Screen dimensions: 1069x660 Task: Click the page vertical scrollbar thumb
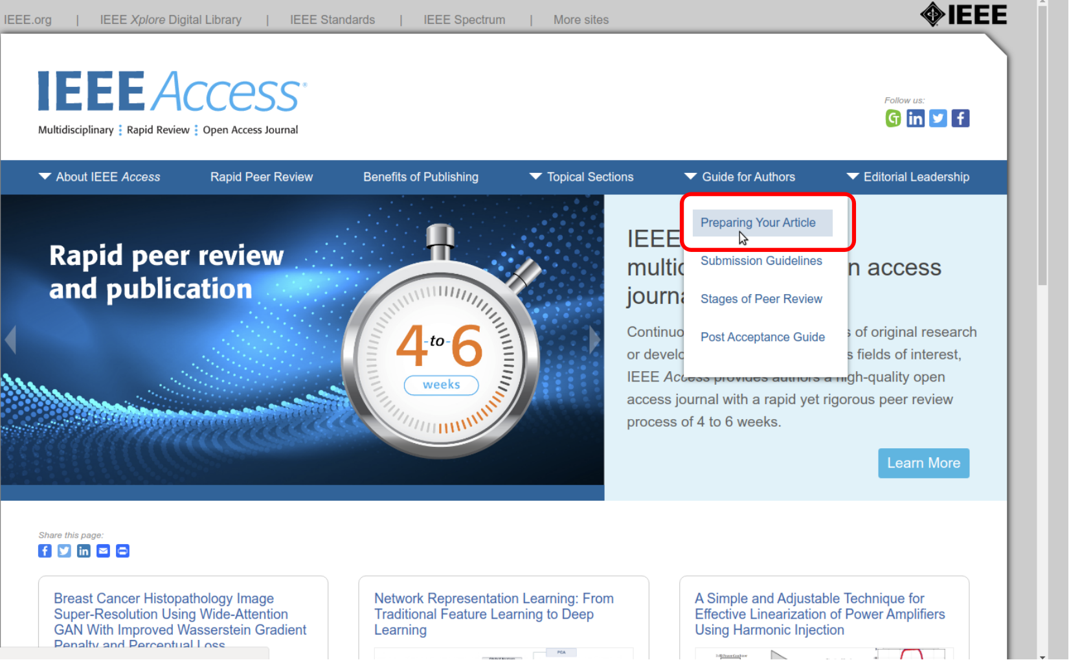coord(1042,146)
